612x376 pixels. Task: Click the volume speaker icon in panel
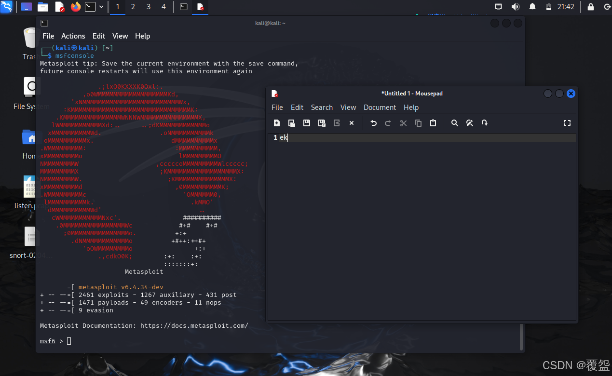point(516,7)
